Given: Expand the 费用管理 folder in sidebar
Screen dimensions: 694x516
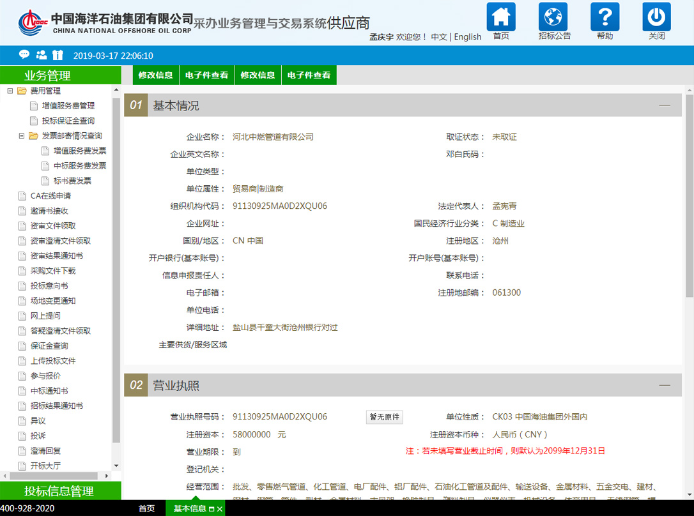Looking at the screenshot, I should click(10, 90).
